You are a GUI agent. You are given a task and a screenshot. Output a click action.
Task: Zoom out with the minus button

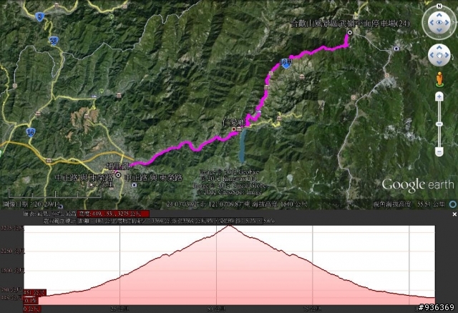coord(439,151)
